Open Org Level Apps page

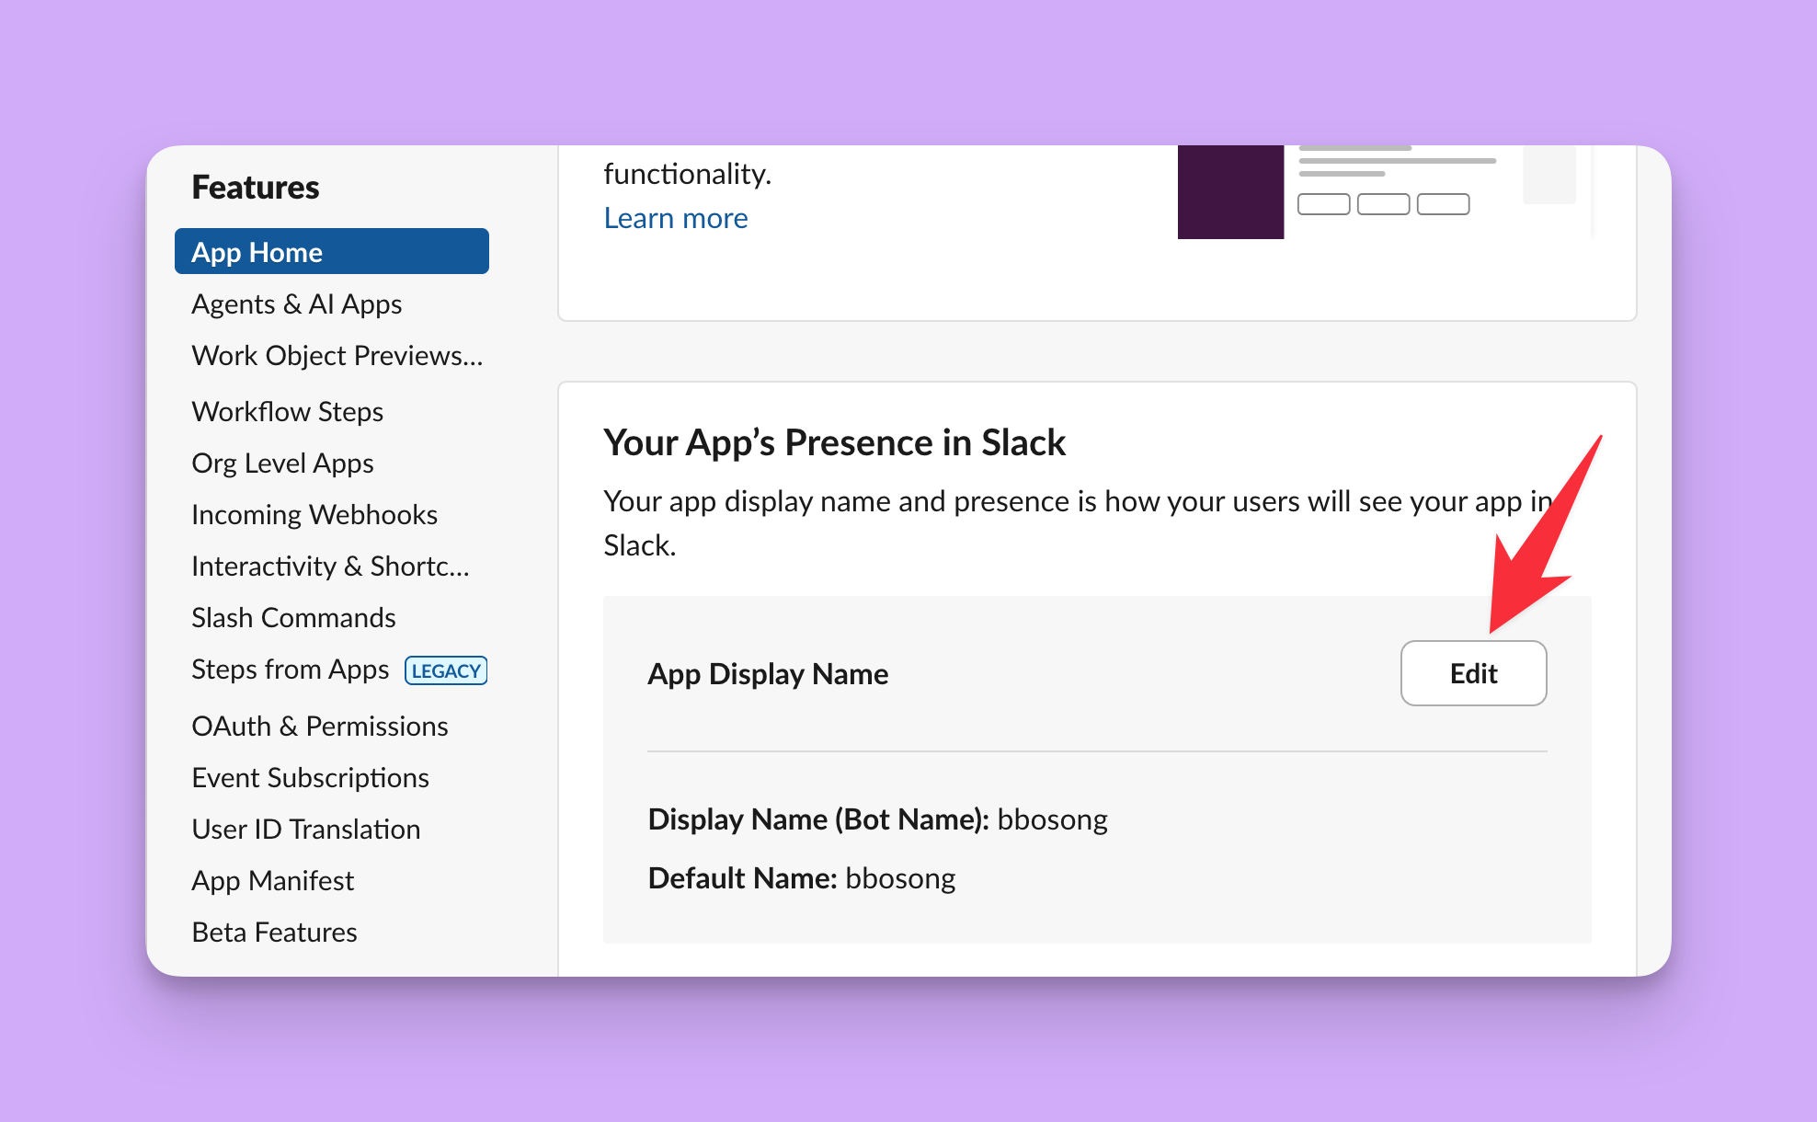[282, 463]
